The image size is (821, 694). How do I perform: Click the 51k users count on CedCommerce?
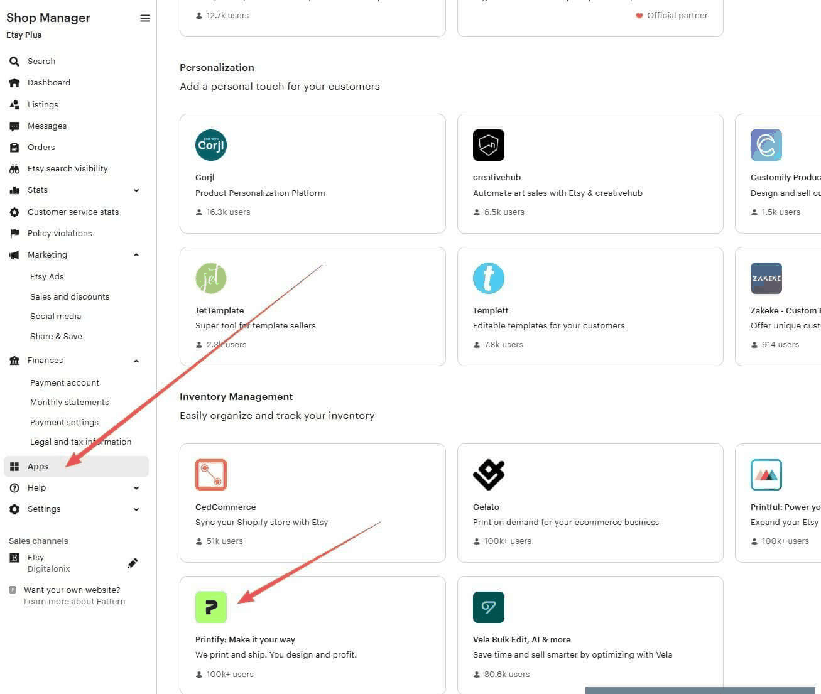pyautogui.click(x=224, y=541)
